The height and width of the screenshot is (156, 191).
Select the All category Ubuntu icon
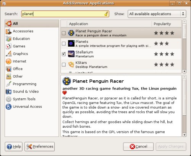(9, 24)
